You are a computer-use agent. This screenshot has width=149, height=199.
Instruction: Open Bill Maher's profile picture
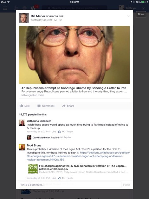click(24, 18)
